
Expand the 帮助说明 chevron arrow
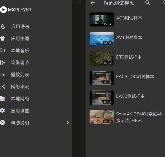click(68, 122)
